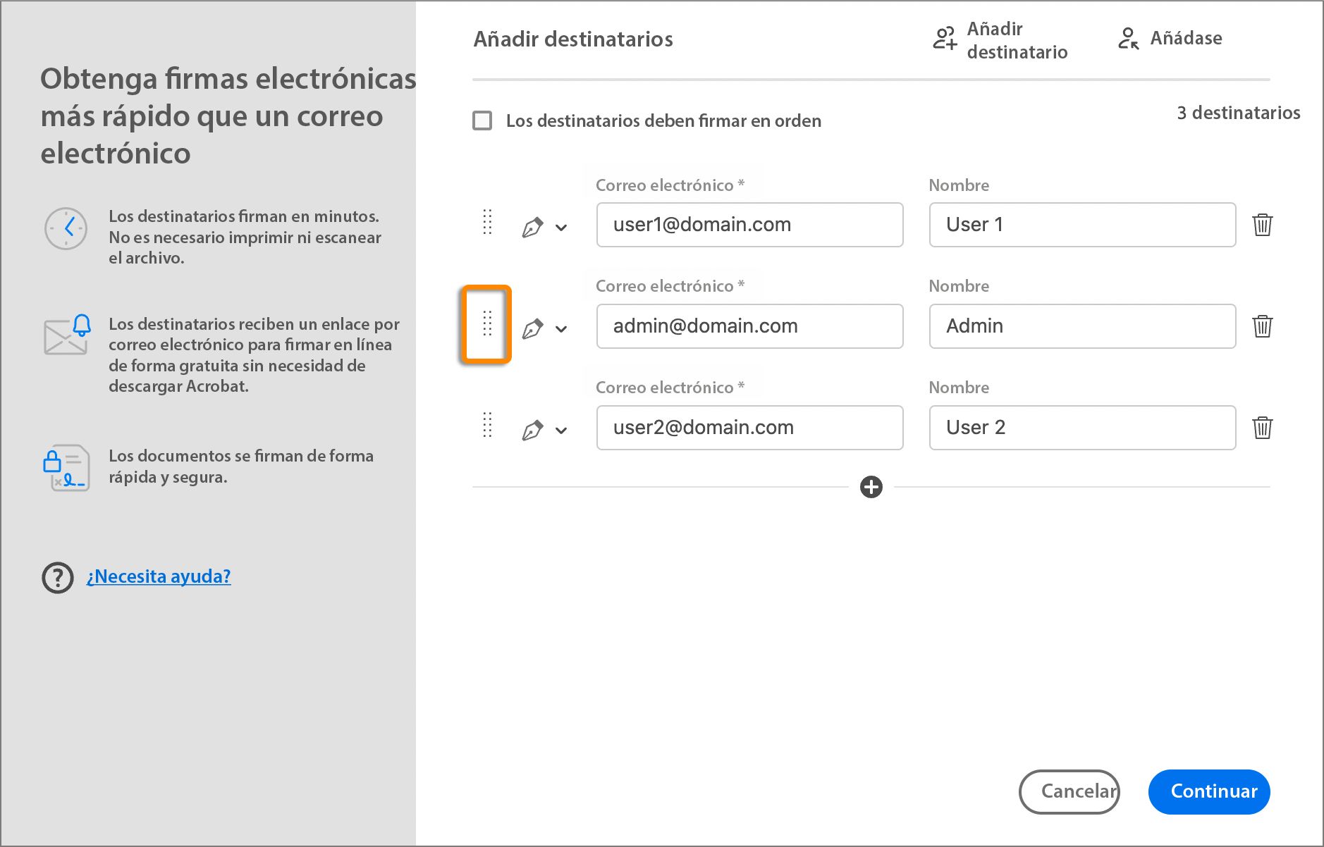
Task: Click drag handle beside user2@domain.com
Action: [x=486, y=425]
